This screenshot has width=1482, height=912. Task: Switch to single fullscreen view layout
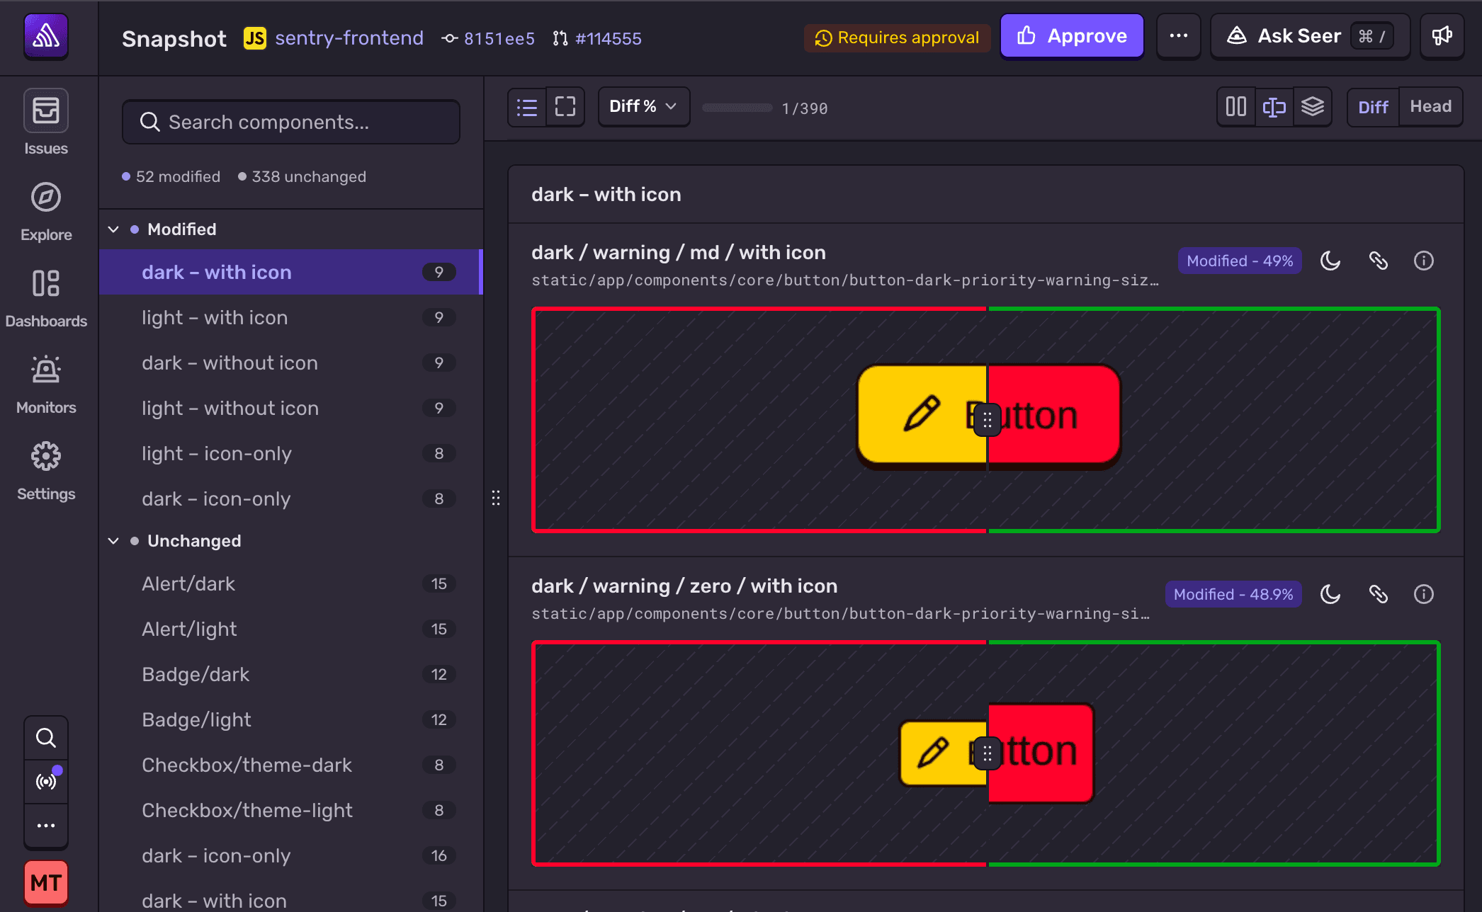565,107
